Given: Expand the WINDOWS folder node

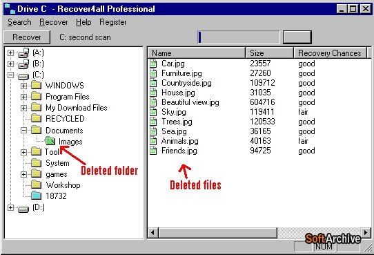Looking at the screenshot, I should tap(23, 86).
